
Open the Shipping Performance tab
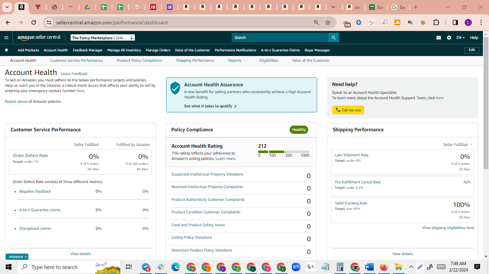click(195, 61)
